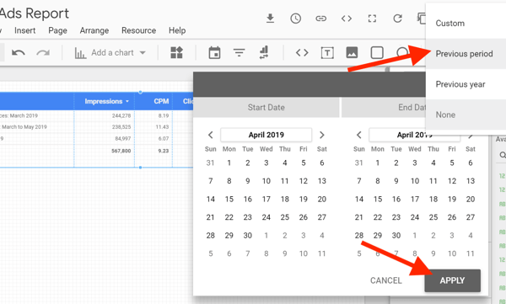Click the Start Date header
The width and height of the screenshot is (506, 304).
(x=266, y=107)
